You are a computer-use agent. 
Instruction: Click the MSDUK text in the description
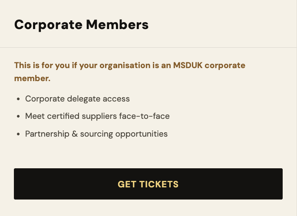188,65
